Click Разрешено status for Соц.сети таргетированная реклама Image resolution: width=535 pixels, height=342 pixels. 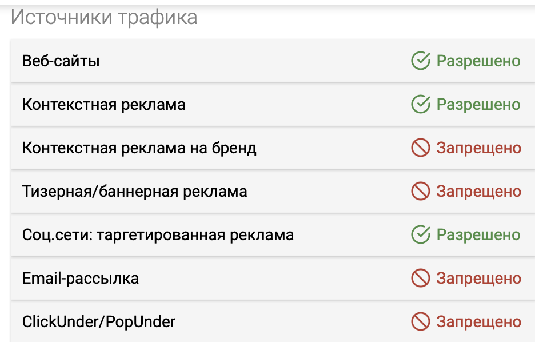478,235
